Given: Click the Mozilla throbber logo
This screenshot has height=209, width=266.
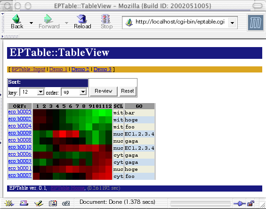Looking at the screenshot, I should [x=255, y=23].
